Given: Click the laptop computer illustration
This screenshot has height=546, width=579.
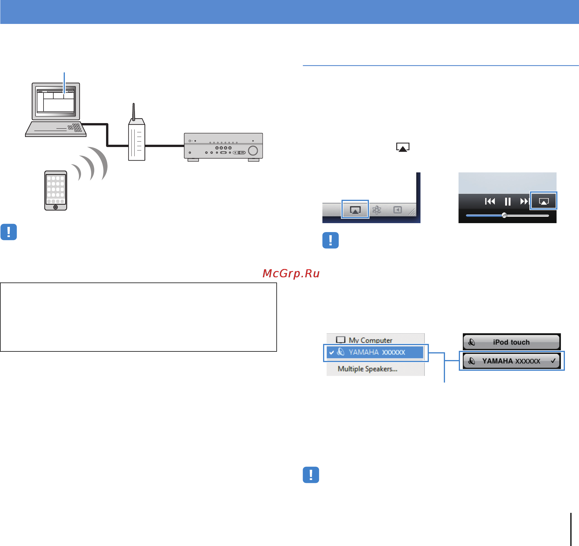Looking at the screenshot, I should [x=56, y=110].
